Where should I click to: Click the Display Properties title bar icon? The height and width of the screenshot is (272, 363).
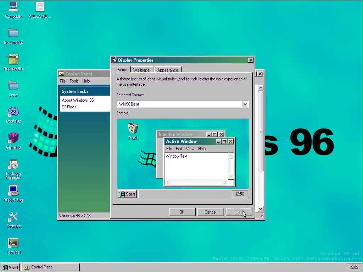[115, 60]
